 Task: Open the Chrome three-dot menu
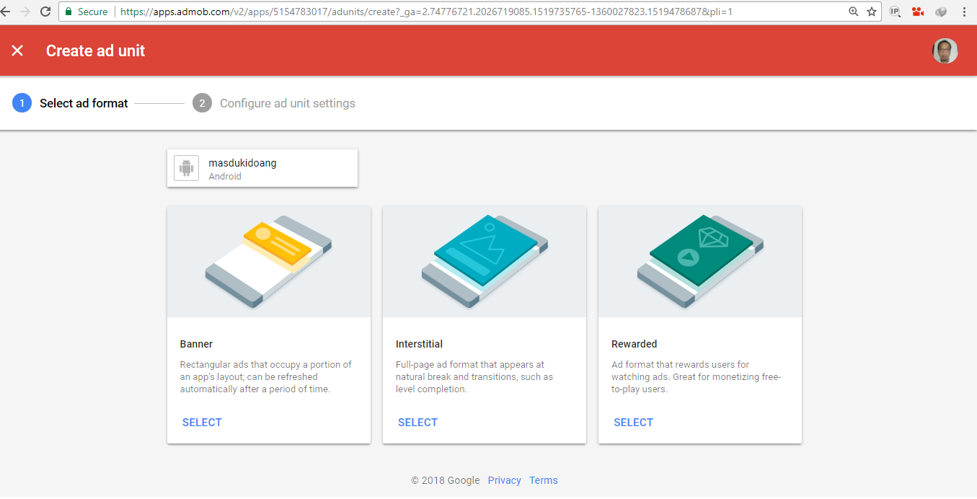click(964, 12)
